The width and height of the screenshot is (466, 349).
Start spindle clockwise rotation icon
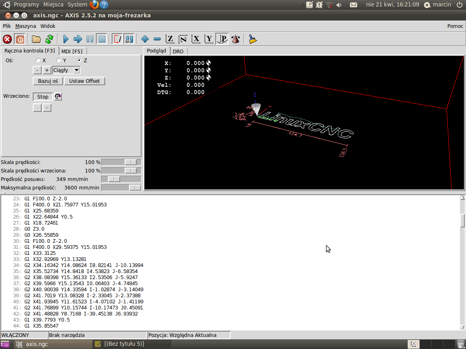58,97
